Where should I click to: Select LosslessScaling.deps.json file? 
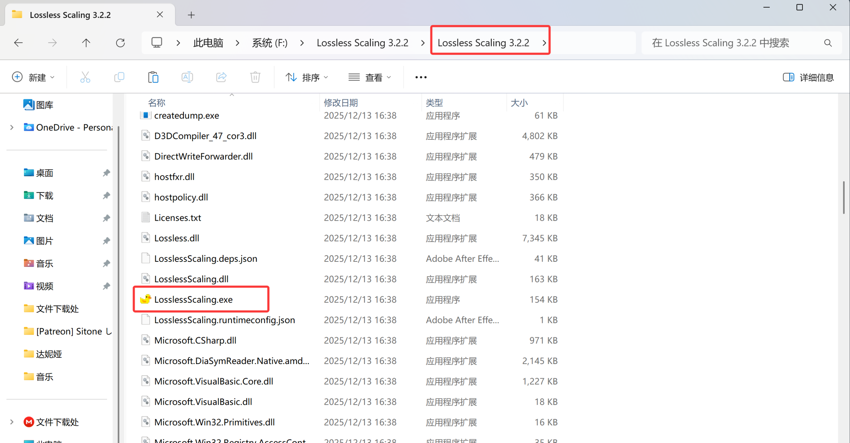pos(206,258)
